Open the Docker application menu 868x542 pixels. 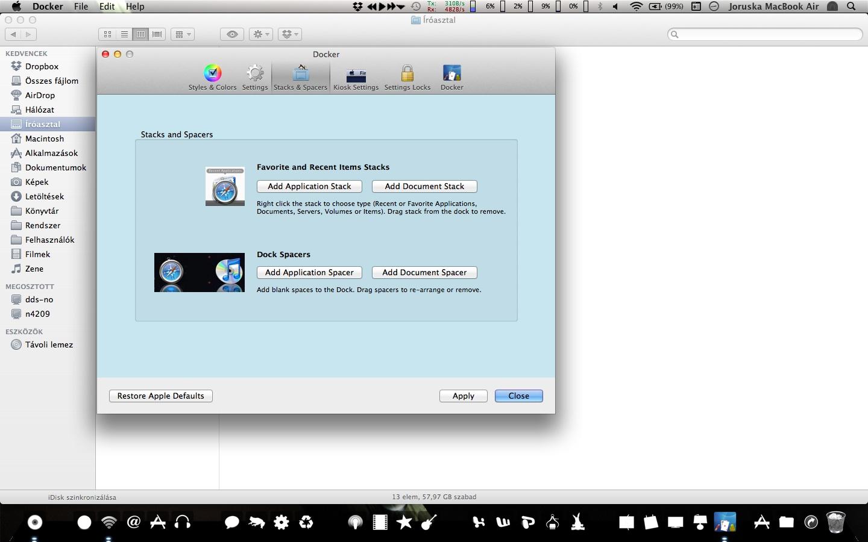click(x=48, y=6)
